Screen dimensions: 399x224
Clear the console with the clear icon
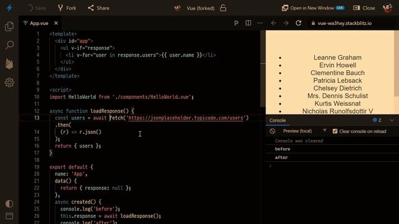tap(272, 131)
